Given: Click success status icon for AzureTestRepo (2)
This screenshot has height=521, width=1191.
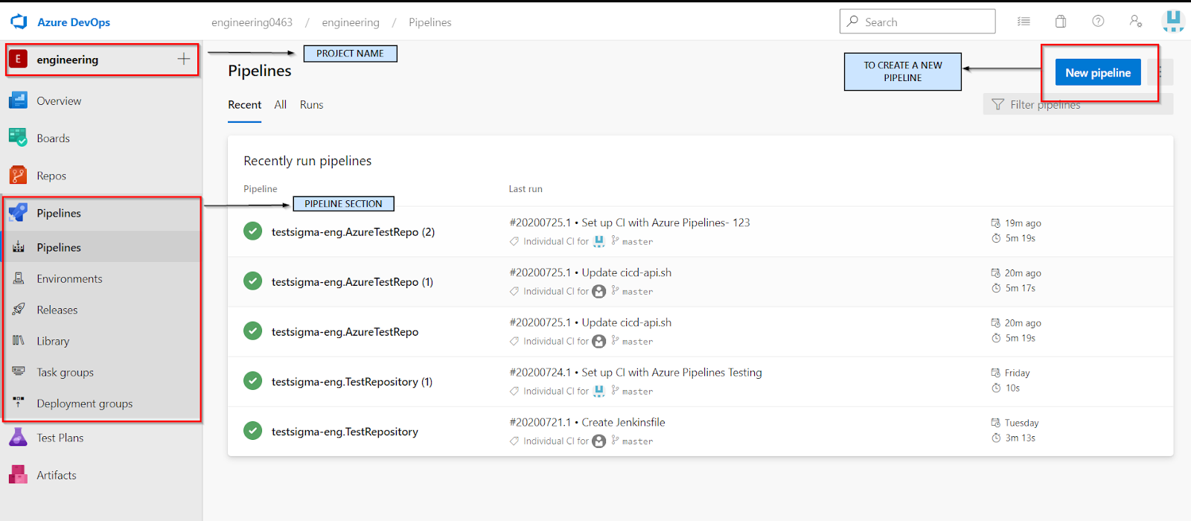Looking at the screenshot, I should point(253,231).
